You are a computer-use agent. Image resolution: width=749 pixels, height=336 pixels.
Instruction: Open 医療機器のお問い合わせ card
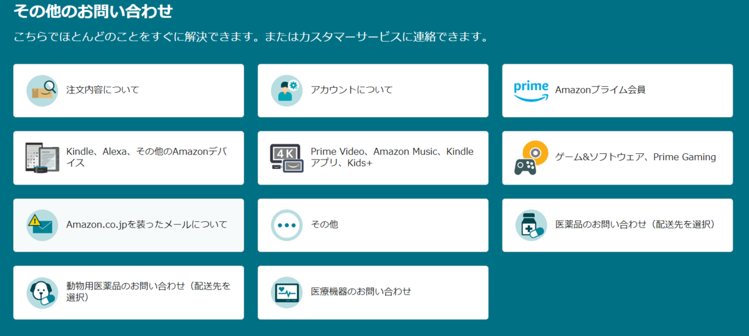click(x=373, y=292)
